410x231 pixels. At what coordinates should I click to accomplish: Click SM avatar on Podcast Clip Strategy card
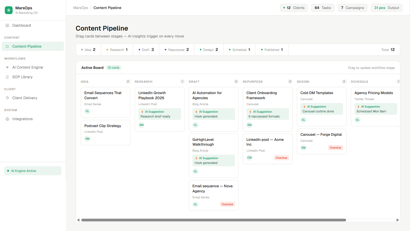[87, 139]
